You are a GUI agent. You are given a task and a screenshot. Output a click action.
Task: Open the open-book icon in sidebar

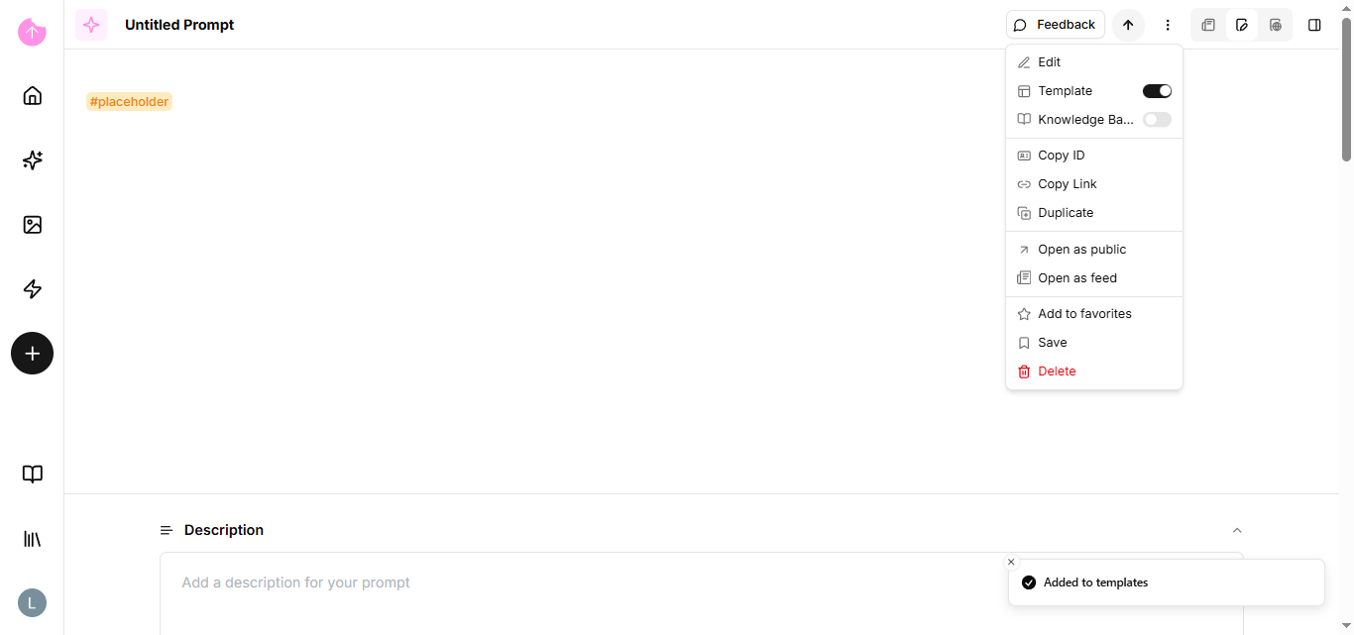[33, 474]
